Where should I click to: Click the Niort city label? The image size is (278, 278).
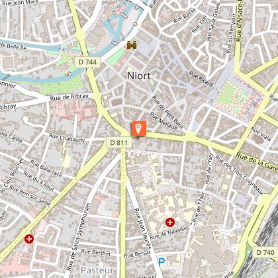coord(139,76)
